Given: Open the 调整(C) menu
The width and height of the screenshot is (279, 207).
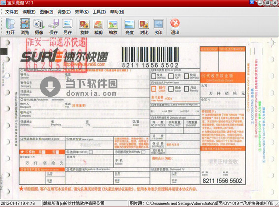Looking at the screenshot, I should click(x=63, y=12).
